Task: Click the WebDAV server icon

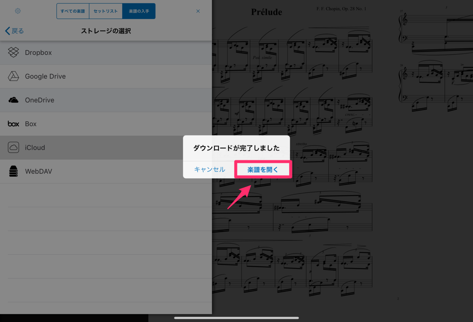Action: [13, 171]
